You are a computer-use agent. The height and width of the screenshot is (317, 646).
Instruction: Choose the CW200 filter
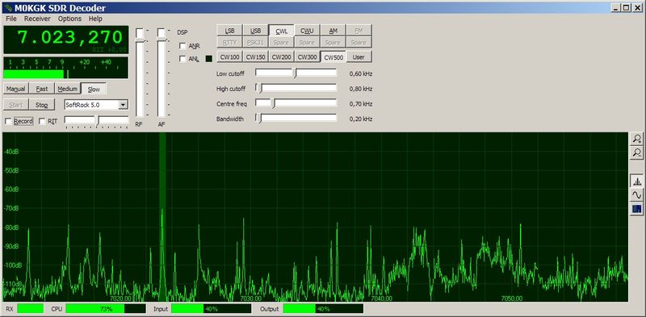281,56
